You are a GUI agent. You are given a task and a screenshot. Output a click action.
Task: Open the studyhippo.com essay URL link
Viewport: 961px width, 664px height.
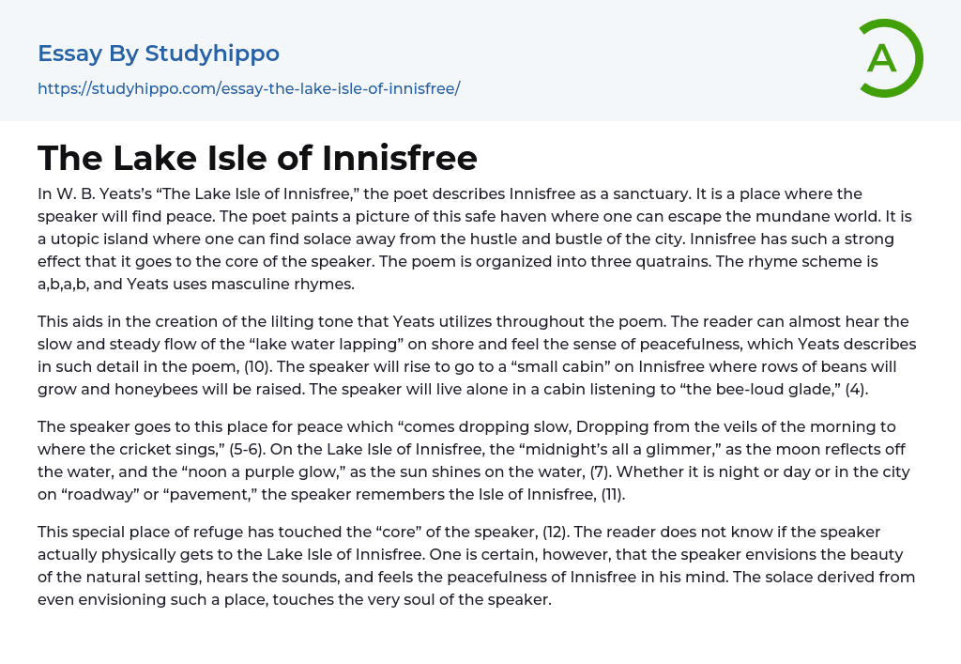pos(249,89)
